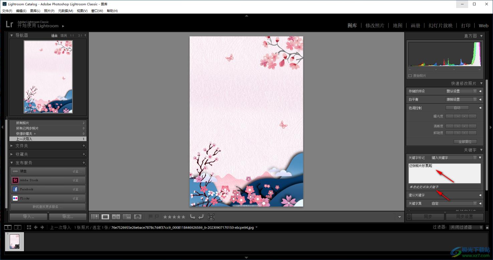This screenshot has height=260, width=493.
Task: Collapse the 快速修改照片 panel
Action: [481, 83]
